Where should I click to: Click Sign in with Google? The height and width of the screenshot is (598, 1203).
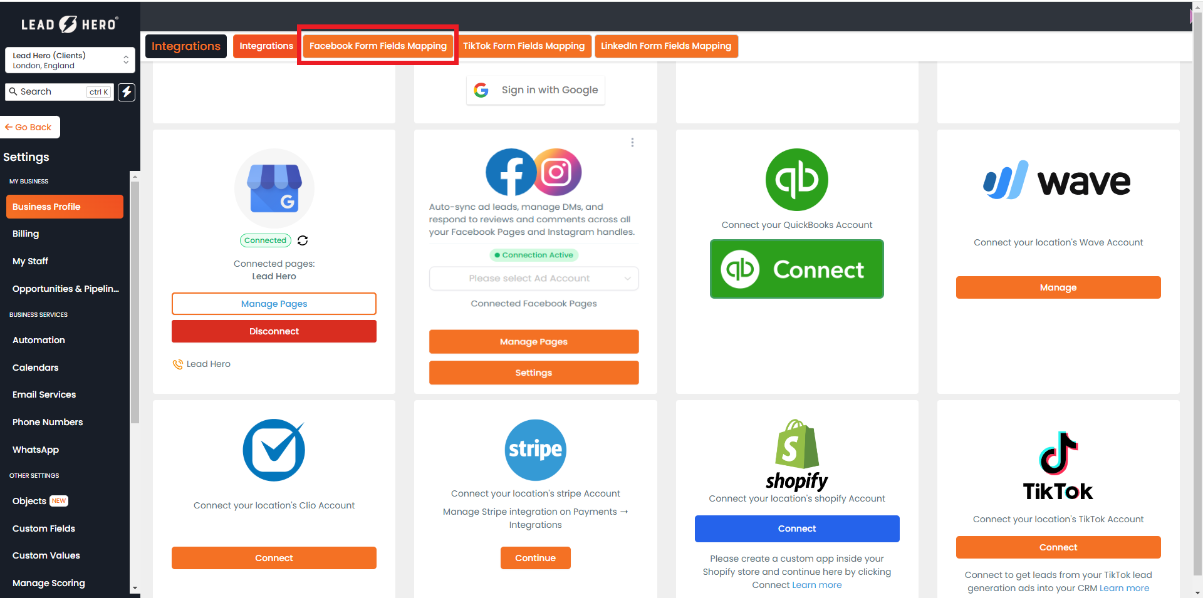(x=535, y=90)
